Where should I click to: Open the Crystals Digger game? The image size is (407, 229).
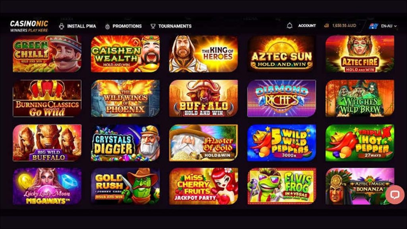(125, 143)
